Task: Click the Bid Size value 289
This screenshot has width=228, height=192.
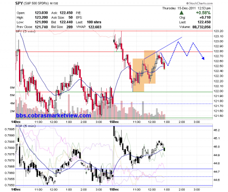Action: [x=69, y=27]
